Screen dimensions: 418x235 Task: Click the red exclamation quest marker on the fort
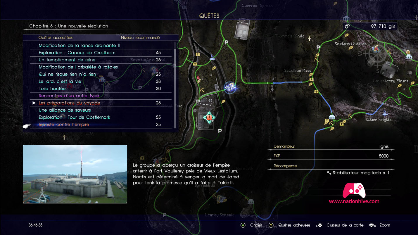(x=209, y=117)
